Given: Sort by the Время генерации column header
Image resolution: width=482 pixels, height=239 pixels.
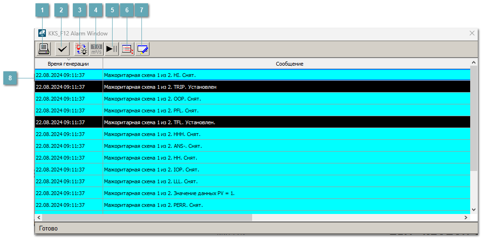Looking at the screenshot, I should pos(68,64).
